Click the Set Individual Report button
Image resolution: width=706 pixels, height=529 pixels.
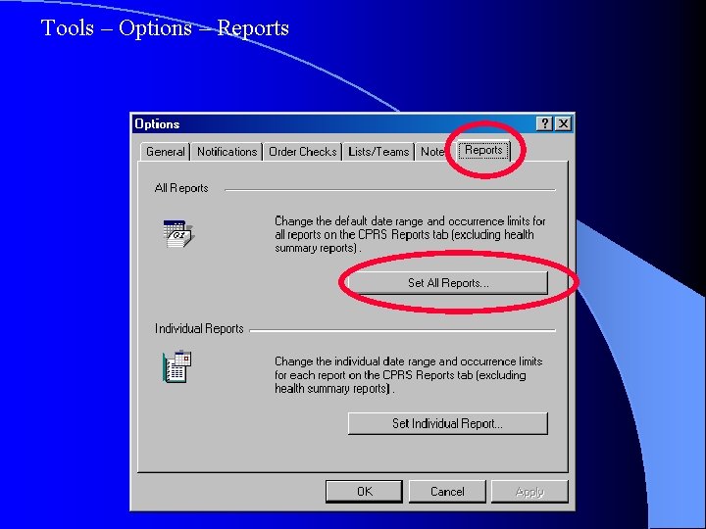pos(448,423)
